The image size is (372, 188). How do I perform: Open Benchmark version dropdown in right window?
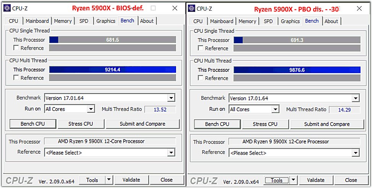pos(355,98)
